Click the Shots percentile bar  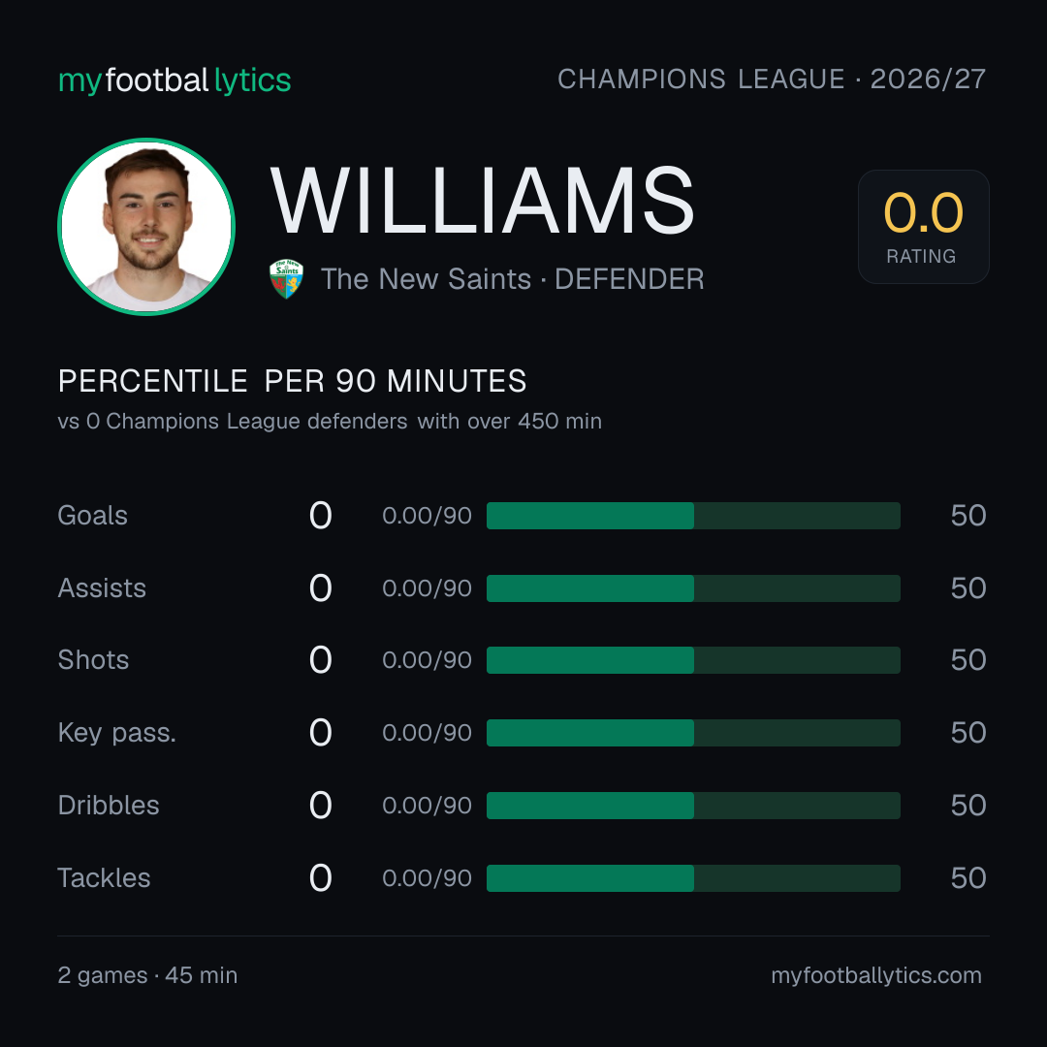coord(693,660)
